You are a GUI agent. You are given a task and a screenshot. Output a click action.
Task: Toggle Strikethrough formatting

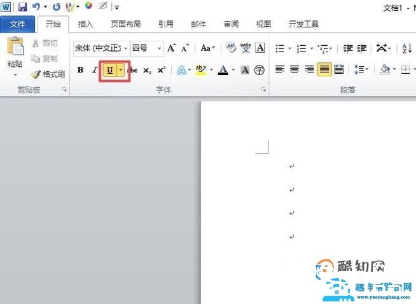tap(133, 71)
